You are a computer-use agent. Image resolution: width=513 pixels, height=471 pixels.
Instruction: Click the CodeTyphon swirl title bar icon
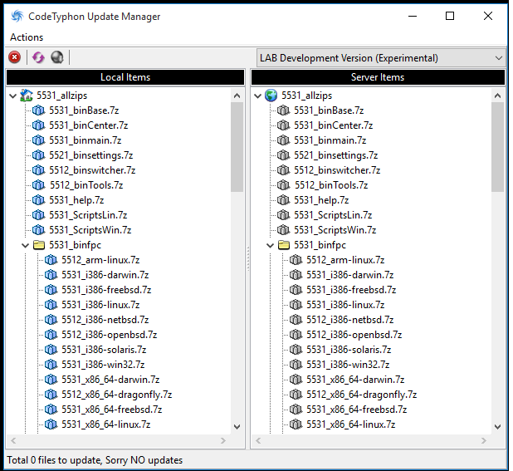point(17,16)
